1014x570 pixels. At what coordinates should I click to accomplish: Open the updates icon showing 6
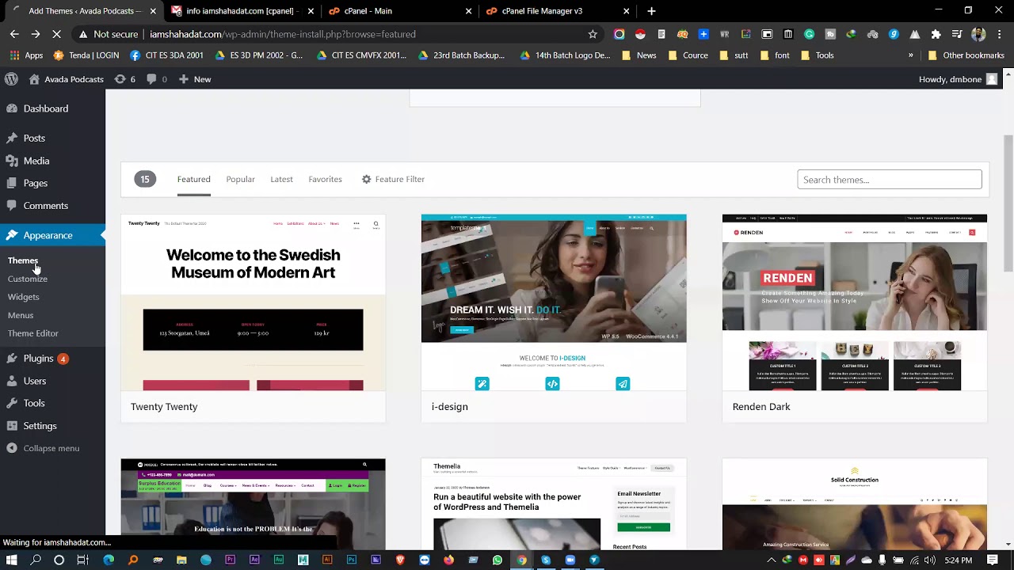[124, 79]
